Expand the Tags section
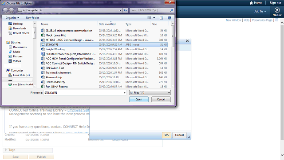Image resolution: width=284 pixels, height=160 pixels. 6,150
